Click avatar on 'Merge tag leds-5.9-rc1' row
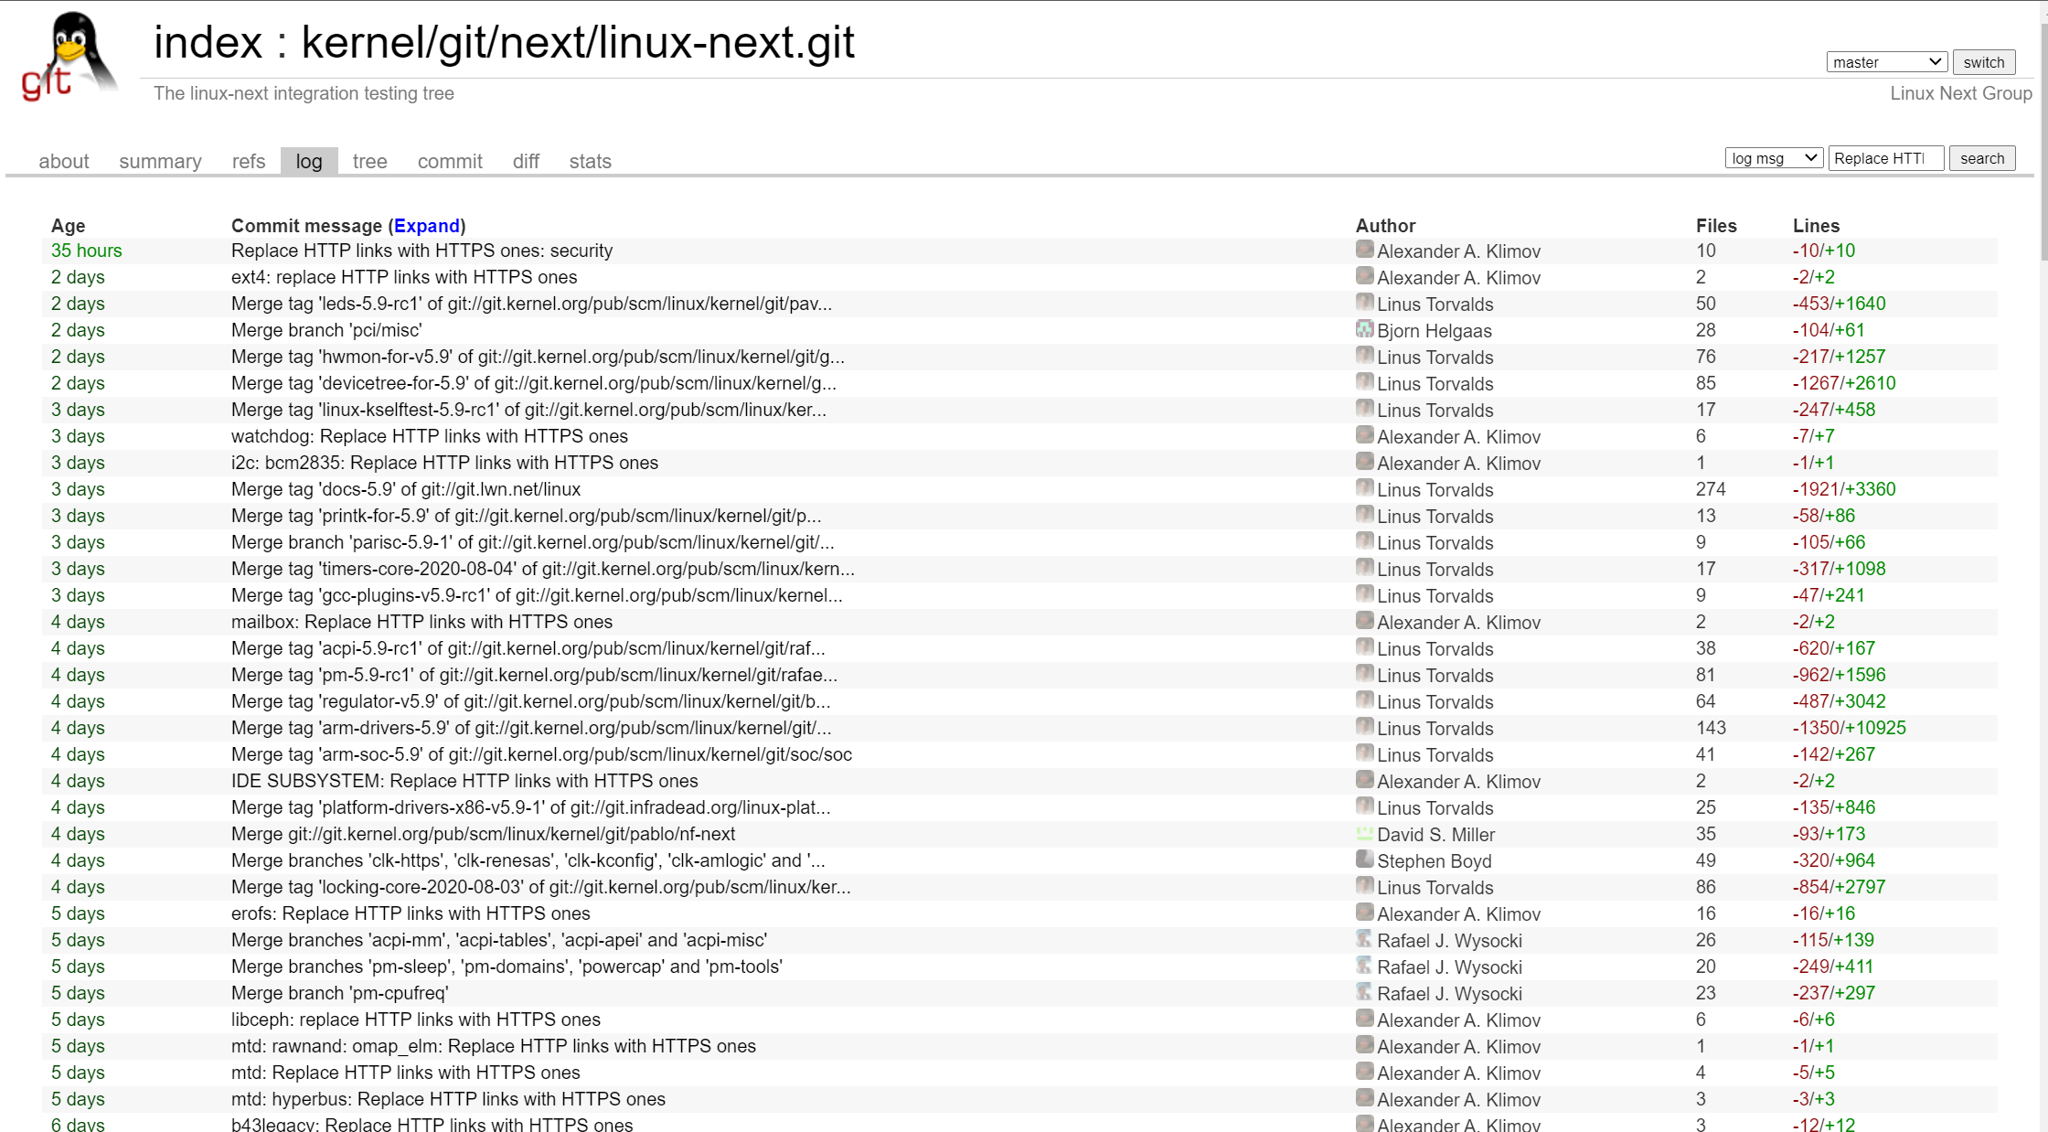 pyautogui.click(x=1364, y=302)
